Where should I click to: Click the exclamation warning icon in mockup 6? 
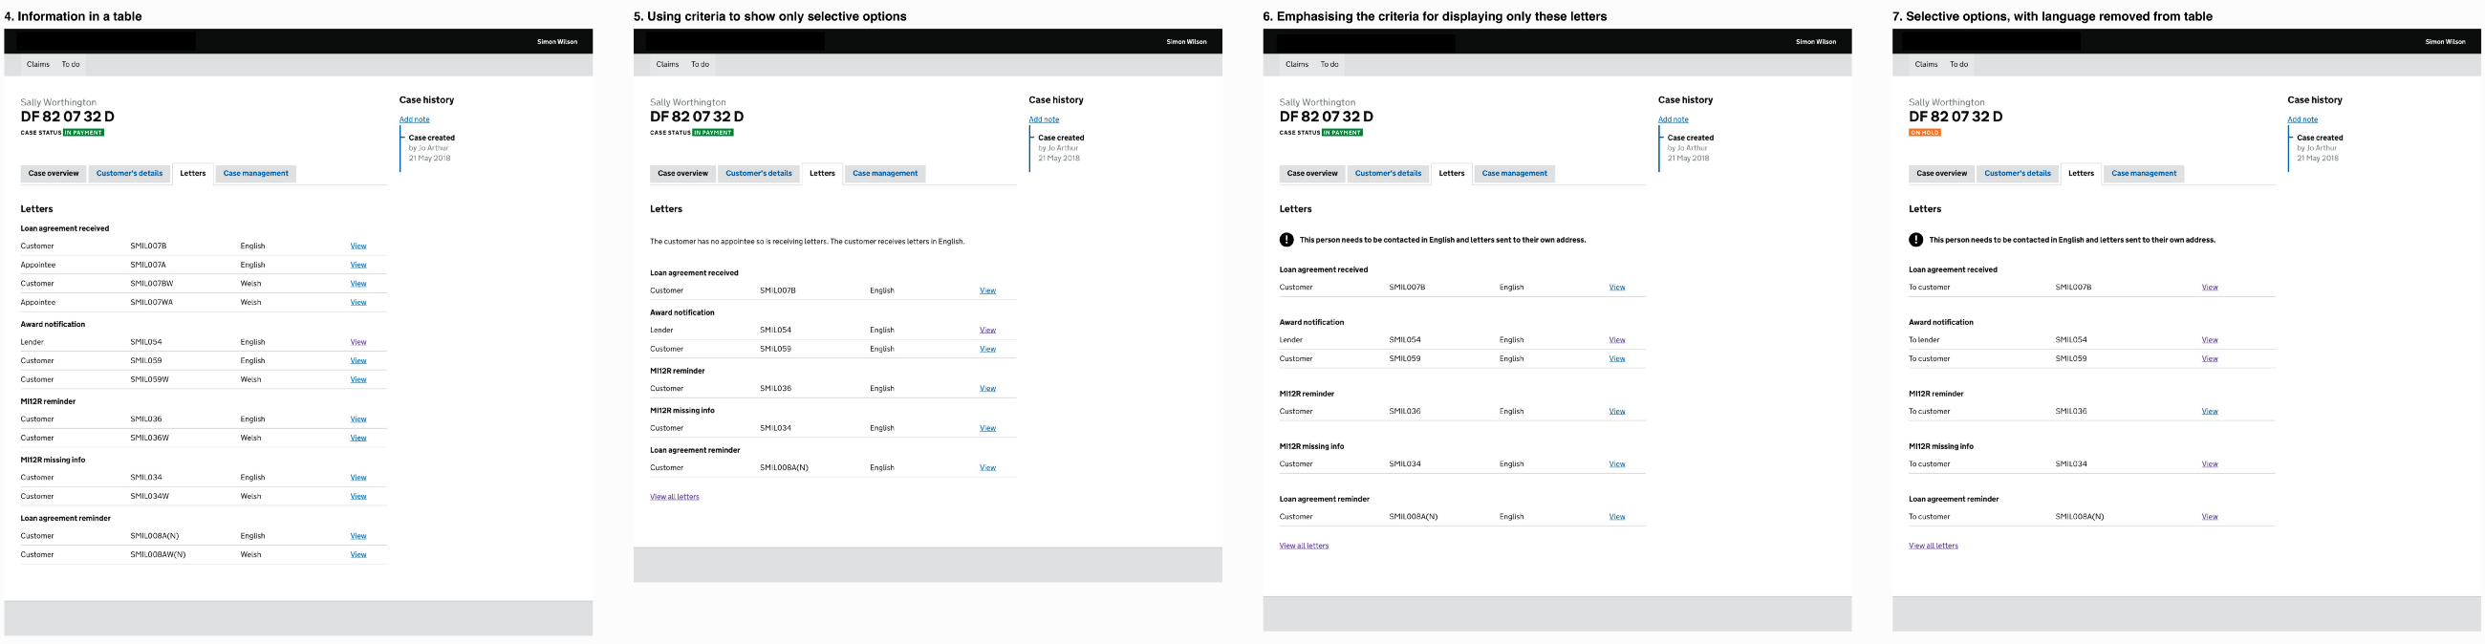1286,240
